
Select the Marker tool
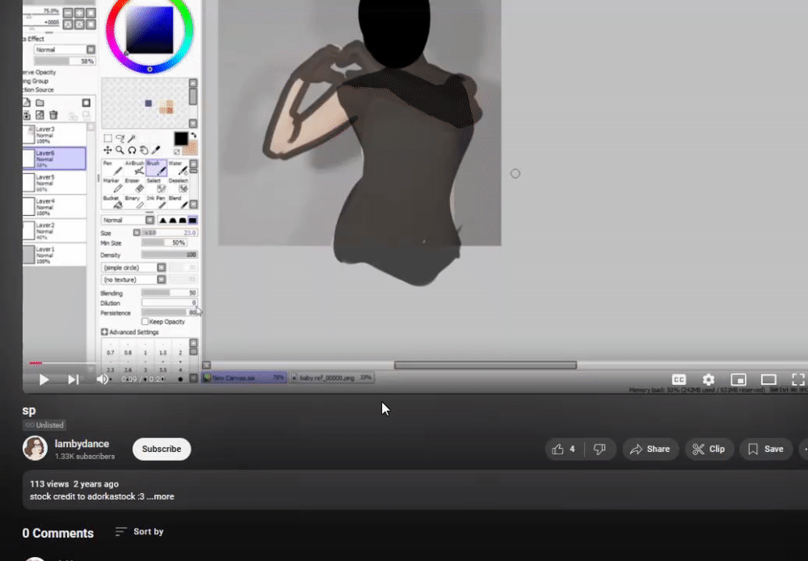(112, 186)
